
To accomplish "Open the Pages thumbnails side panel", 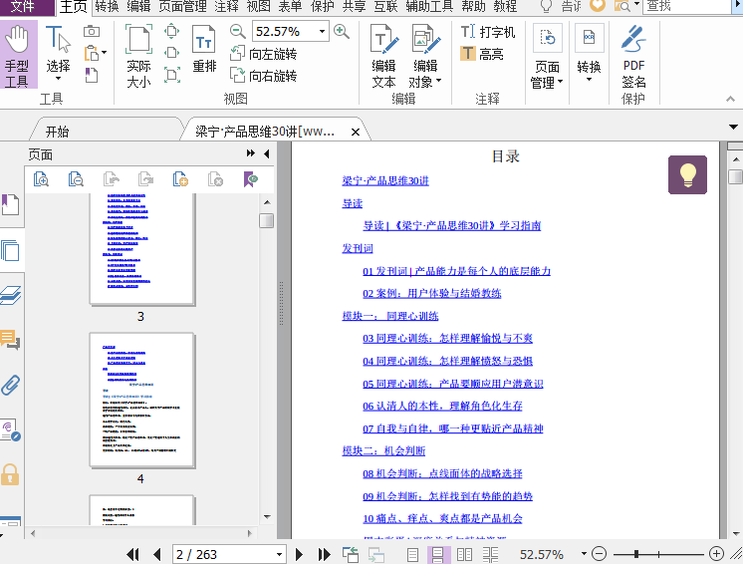I will coord(10,250).
